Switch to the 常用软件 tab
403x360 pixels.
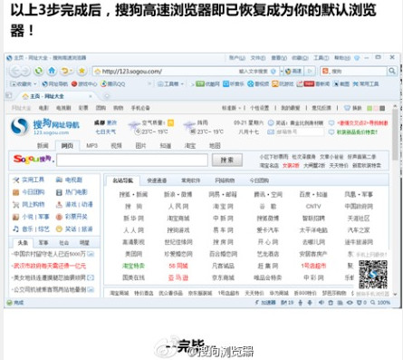pyautogui.click(x=190, y=180)
